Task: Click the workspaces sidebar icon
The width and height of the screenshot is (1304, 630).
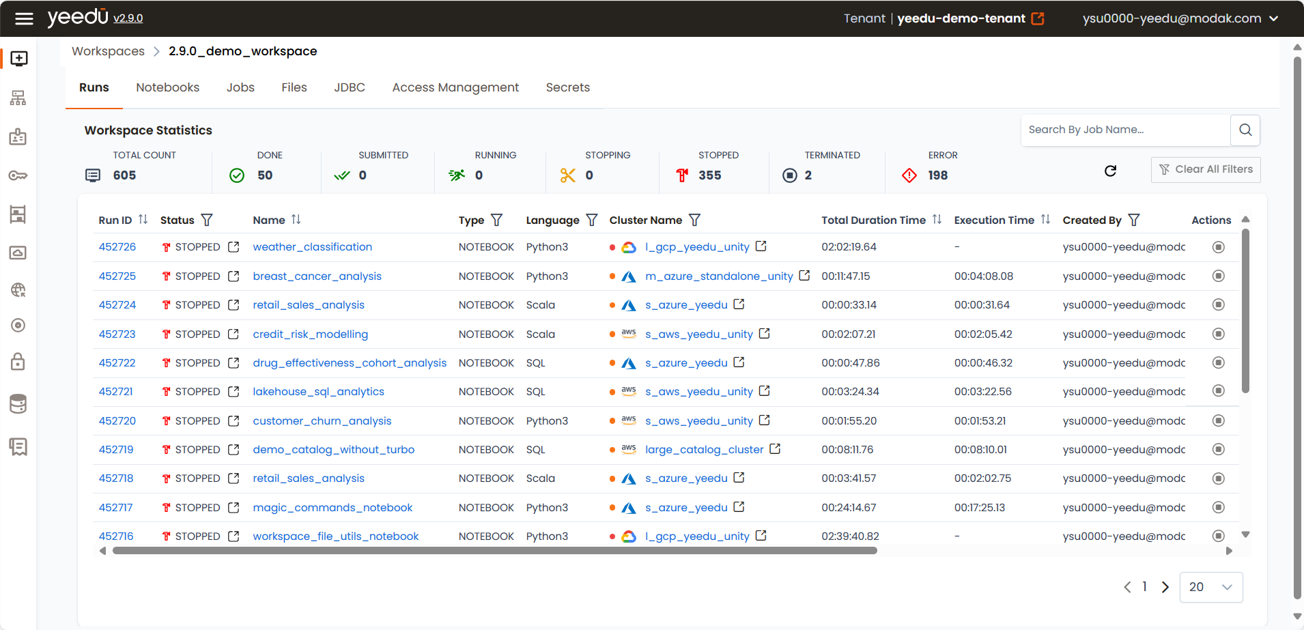Action: 18,59
